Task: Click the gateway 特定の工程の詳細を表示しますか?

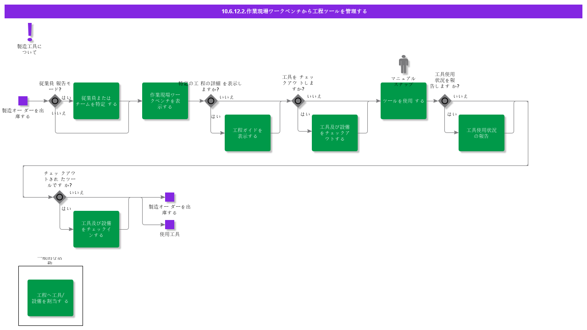Action: point(211,101)
